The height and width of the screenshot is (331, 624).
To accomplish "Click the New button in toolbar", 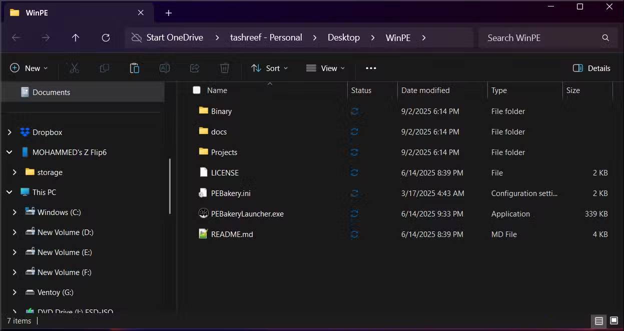I will point(29,68).
